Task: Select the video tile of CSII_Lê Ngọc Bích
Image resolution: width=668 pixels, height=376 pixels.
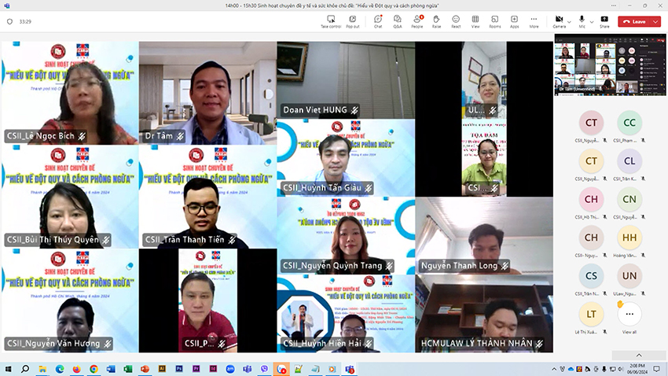Action: coord(70,93)
